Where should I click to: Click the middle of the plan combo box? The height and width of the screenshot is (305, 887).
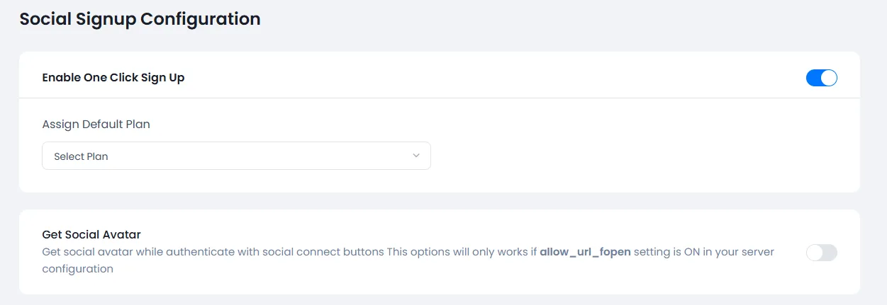click(x=236, y=156)
